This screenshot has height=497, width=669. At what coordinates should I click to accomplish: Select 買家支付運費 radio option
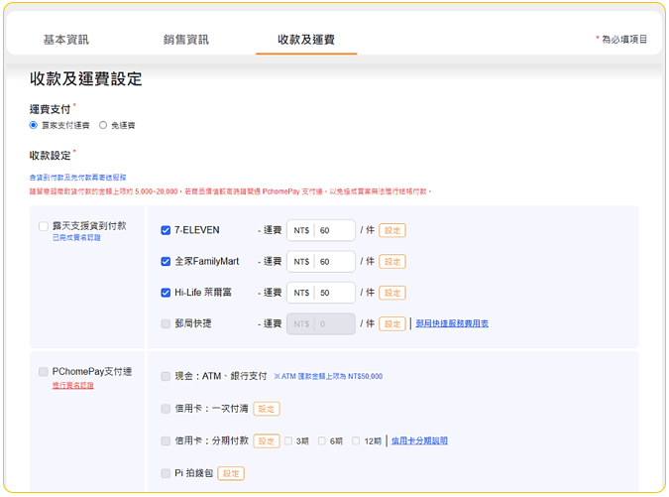pos(34,126)
